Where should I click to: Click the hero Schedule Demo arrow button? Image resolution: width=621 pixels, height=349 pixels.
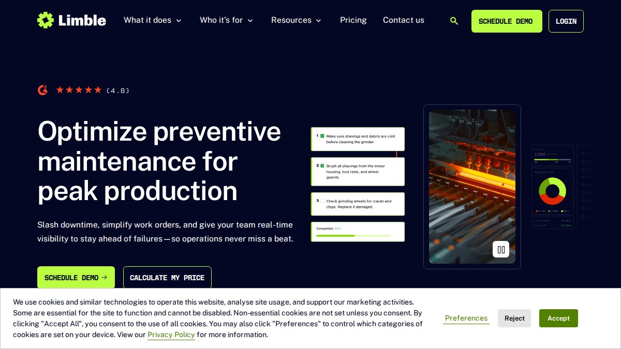click(x=76, y=278)
